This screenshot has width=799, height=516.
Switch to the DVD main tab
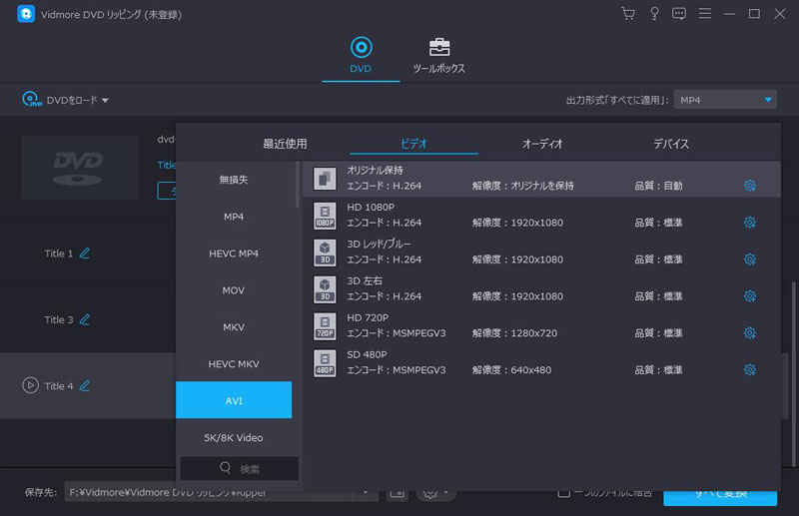(361, 55)
